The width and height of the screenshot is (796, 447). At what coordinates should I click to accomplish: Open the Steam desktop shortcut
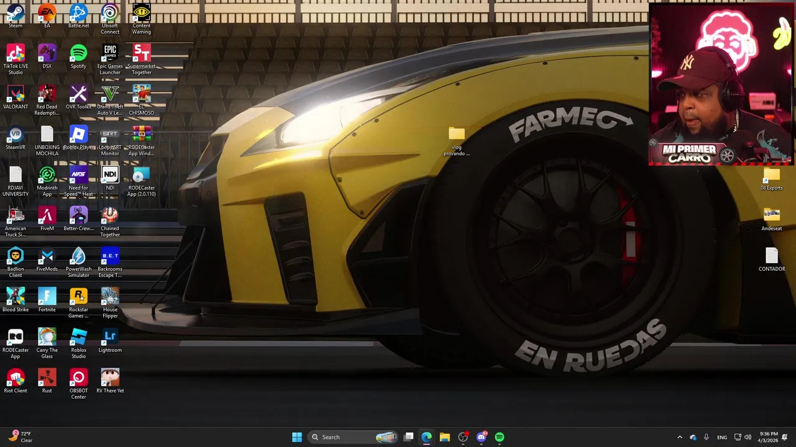click(16, 15)
